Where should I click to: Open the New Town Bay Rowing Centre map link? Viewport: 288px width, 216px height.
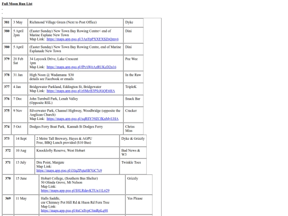(x=83, y=39)
